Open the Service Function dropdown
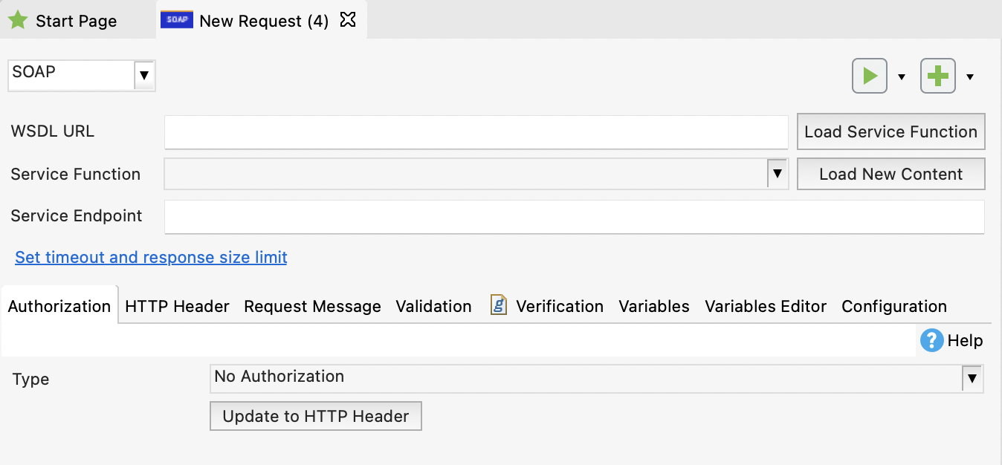This screenshot has height=465, width=1002. coord(778,173)
